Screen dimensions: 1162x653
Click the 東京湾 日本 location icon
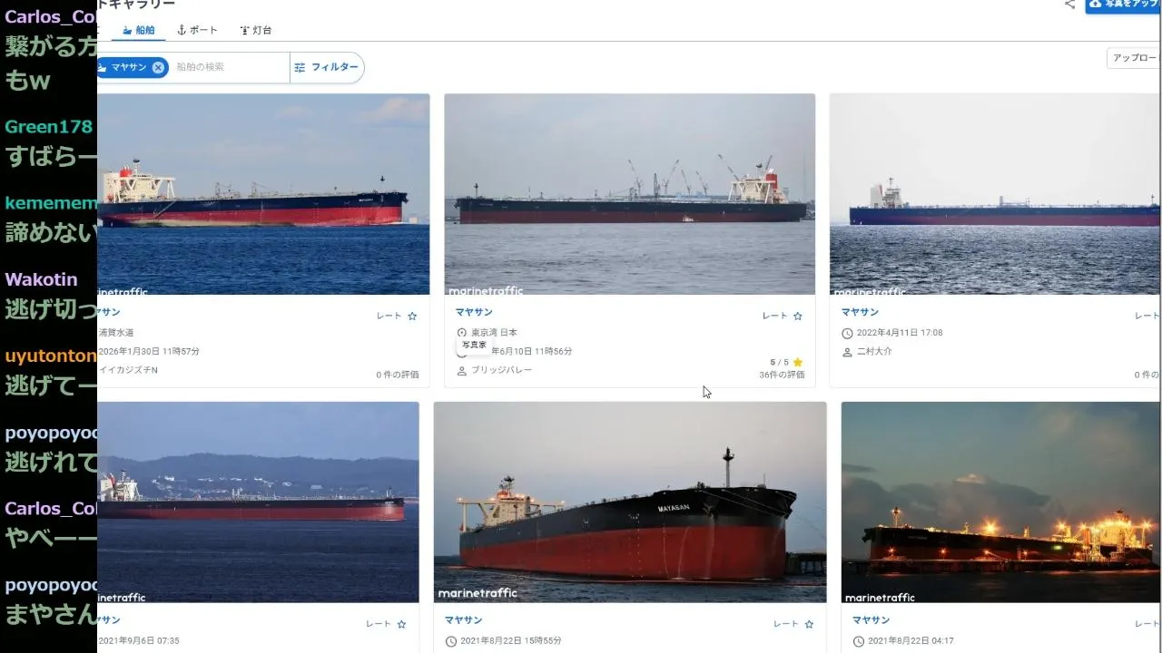[x=461, y=333]
